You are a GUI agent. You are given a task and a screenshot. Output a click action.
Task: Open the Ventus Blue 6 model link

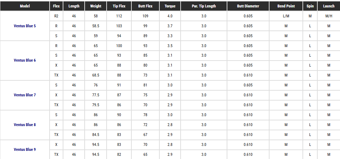pos(25,60)
